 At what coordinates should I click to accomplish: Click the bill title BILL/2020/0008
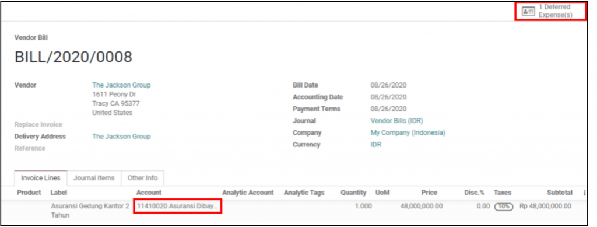tap(73, 57)
